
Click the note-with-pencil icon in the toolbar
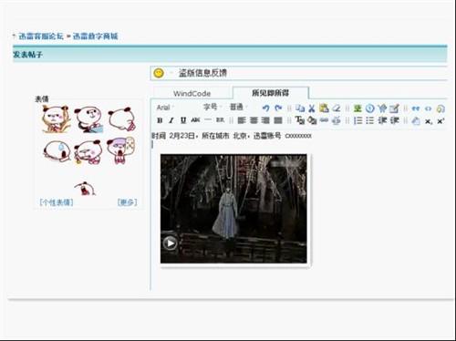click(394, 108)
